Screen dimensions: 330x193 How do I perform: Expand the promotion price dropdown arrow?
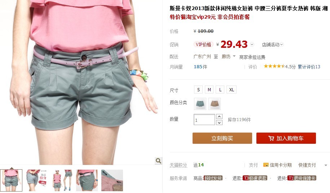pyautogui.click(x=252, y=45)
